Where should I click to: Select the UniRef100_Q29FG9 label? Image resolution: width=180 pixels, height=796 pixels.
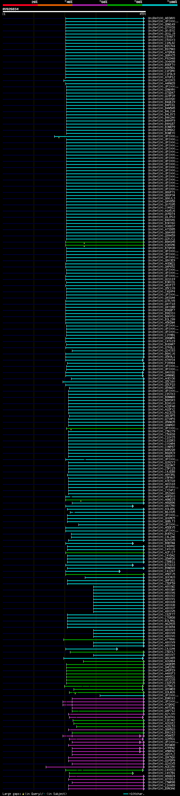[x=161, y=96]
